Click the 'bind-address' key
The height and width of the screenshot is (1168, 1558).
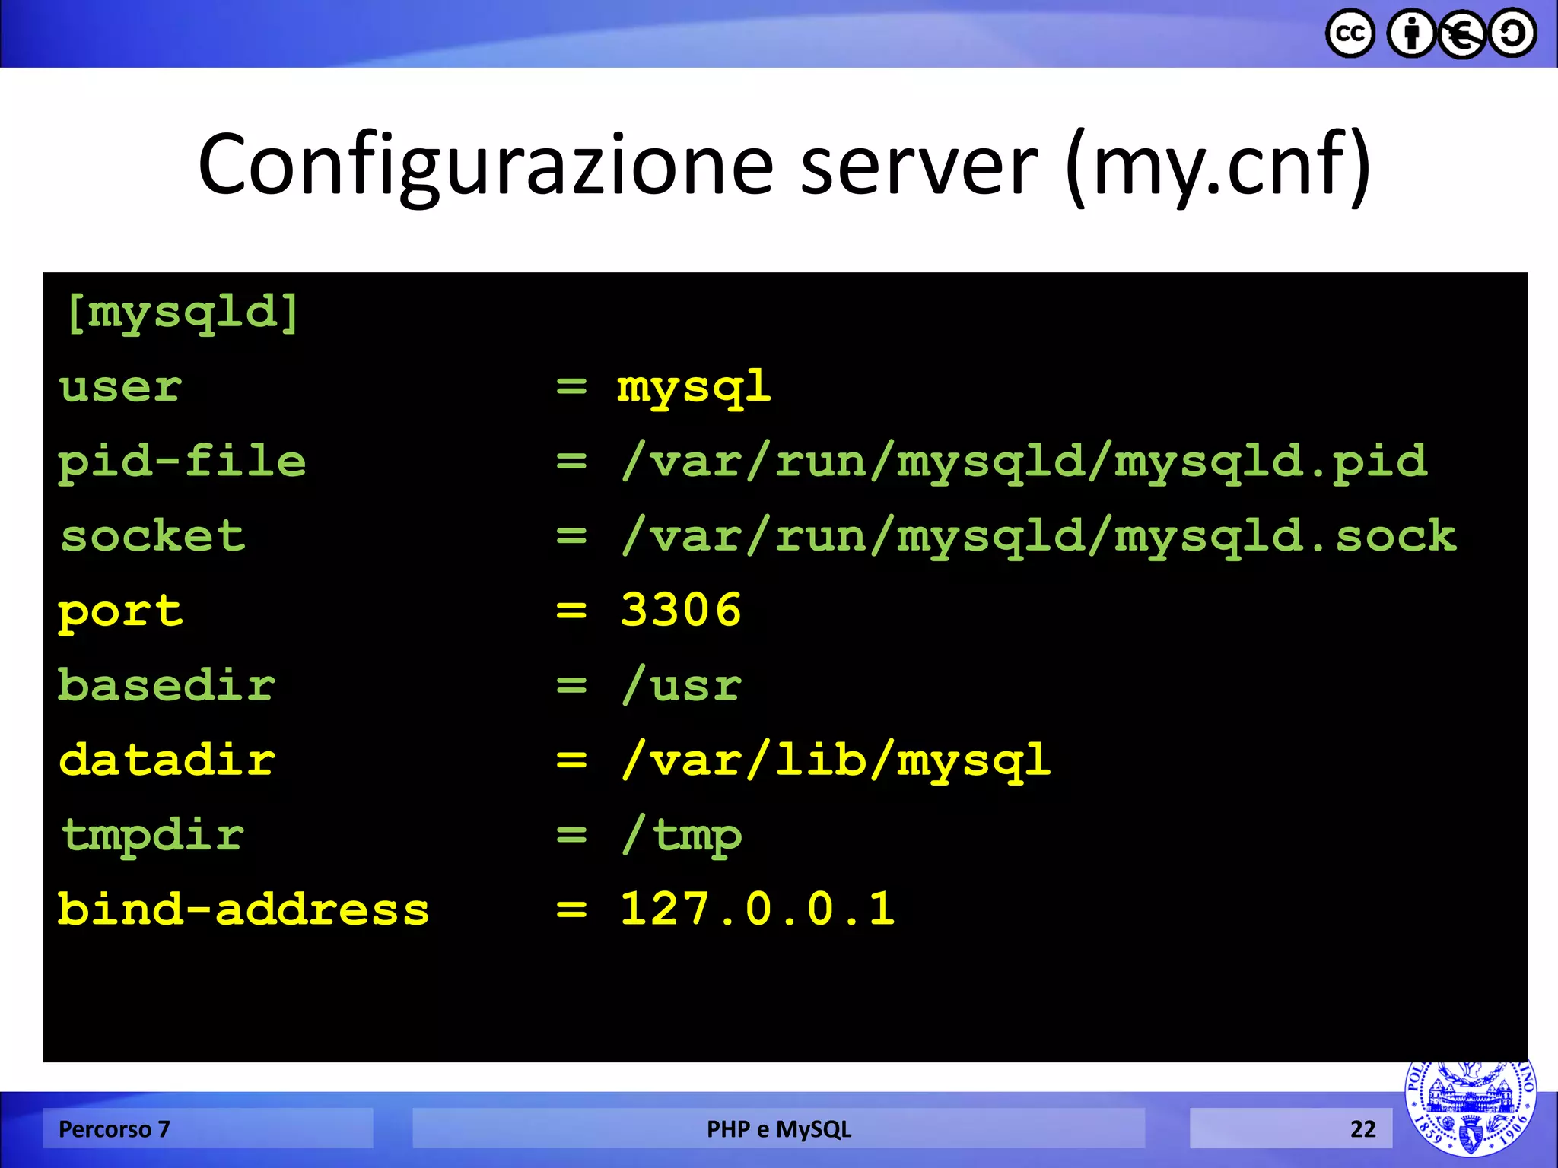click(x=244, y=908)
